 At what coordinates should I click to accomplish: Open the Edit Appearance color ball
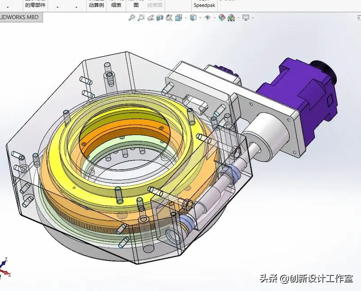(222, 18)
